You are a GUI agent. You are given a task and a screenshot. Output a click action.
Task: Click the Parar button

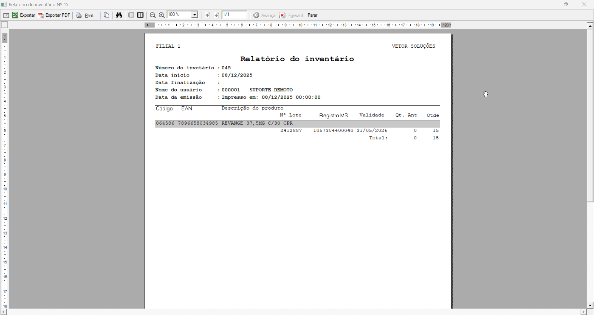click(313, 15)
